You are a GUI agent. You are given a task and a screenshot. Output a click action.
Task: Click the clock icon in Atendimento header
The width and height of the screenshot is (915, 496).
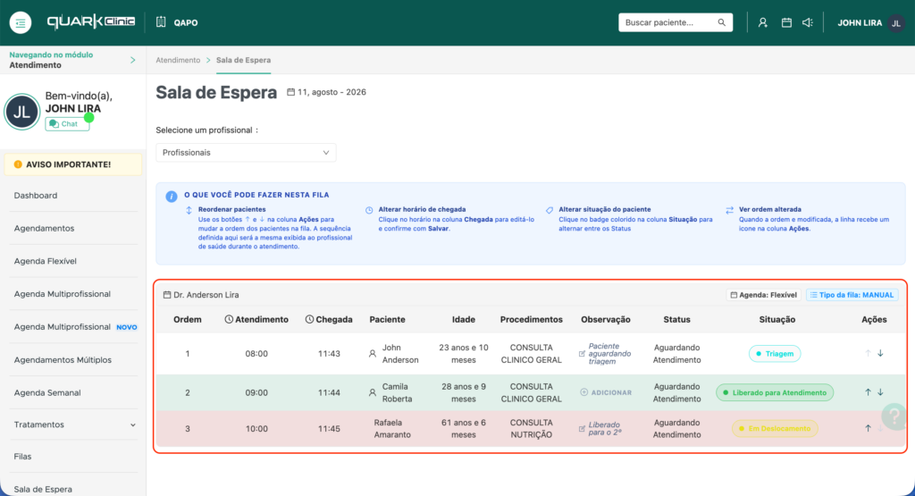tap(229, 319)
